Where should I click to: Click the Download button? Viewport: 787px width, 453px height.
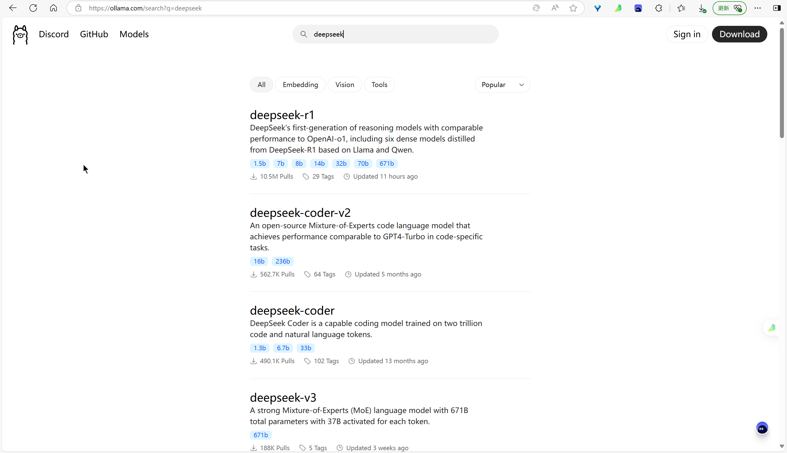[x=739, y=34]
